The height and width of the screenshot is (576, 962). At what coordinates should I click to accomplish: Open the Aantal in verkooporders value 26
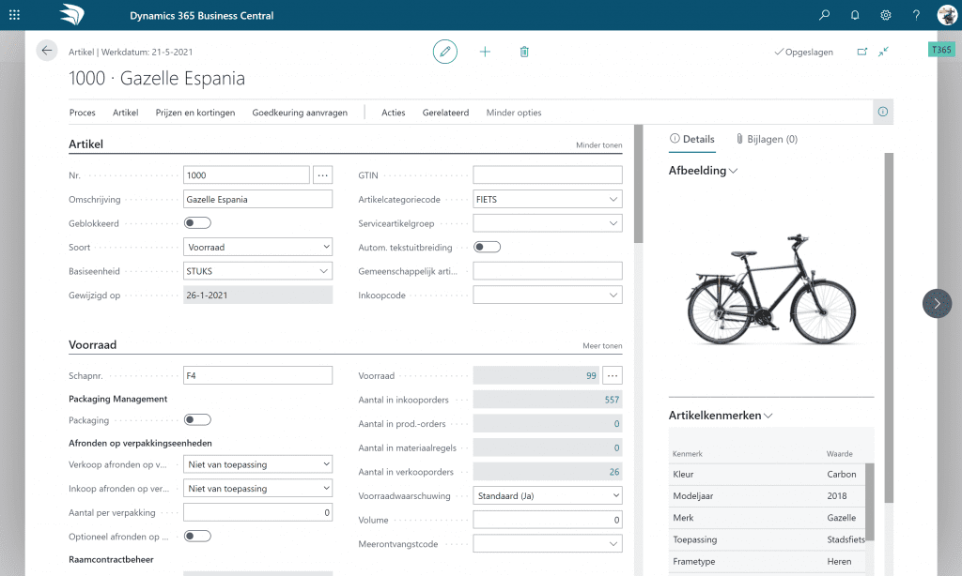[x=614, y=472]
